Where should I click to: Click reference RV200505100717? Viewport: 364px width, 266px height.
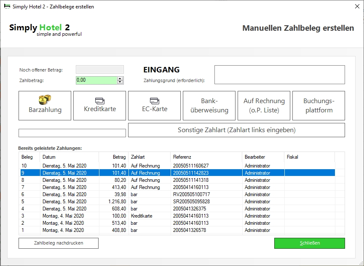[x=192, y=194]
